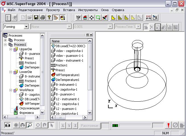Screen dimensions: 186x136
Task: Click the far-left list panel toolbar icon
Action: click(x=8, y=18)
